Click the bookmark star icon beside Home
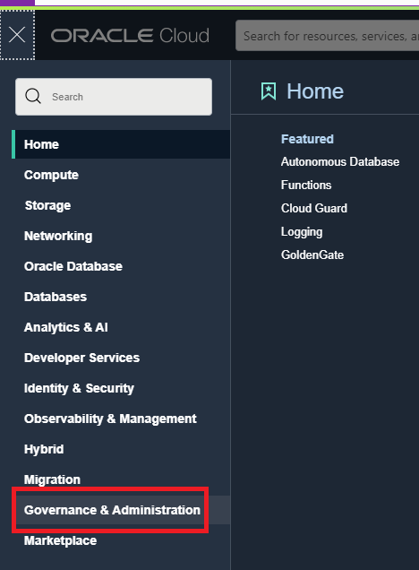419x570 pixels. 269,91
